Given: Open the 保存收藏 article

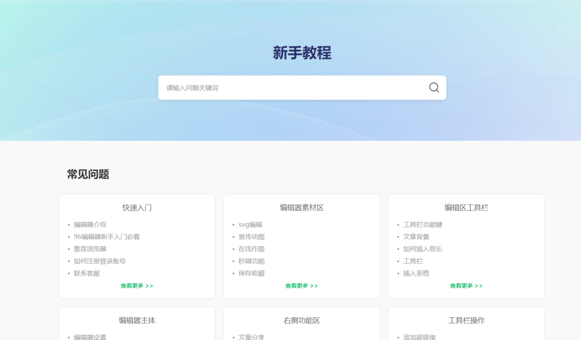Looking at the screenshot, I should coord(251,274).
